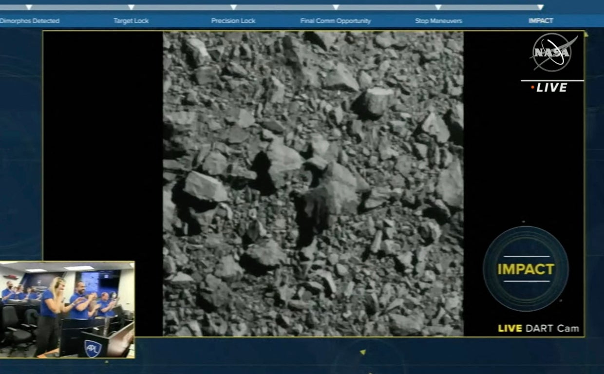Image resolution: width=604 pixels, height=374 pixels.
Task: Click the triangle marker above Target Lock
Action: pos(131,7)
